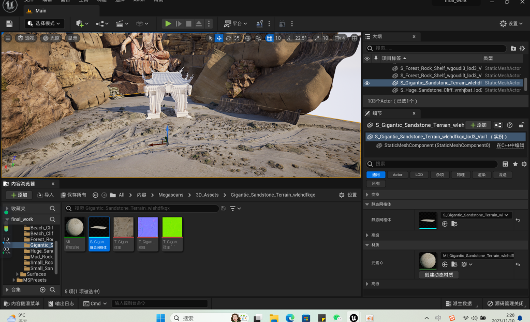Open the 选择模式 mode dropdown

(x=45, y=24)
